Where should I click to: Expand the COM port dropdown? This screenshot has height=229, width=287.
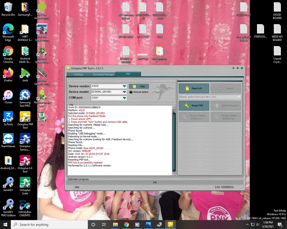[124, 98]
